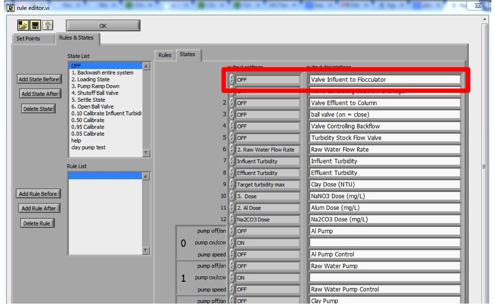Select '2. Loading State' in list

click(106, 80)
